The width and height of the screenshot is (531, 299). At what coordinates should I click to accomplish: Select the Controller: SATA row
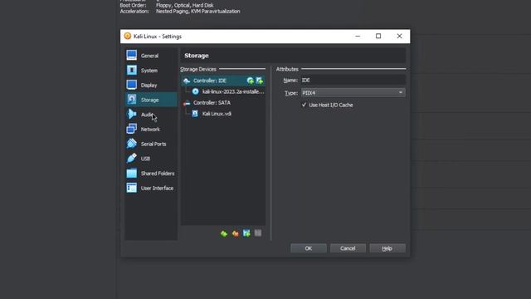pyautogui.click(x=223, y=103)
